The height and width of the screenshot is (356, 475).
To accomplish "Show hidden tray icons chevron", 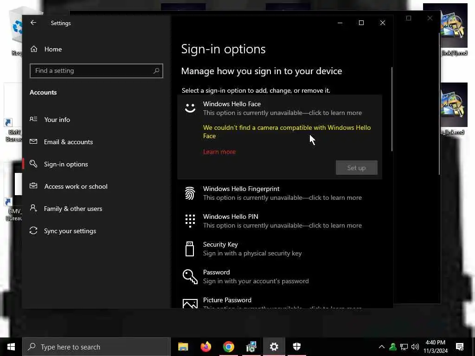I will 382,347.
